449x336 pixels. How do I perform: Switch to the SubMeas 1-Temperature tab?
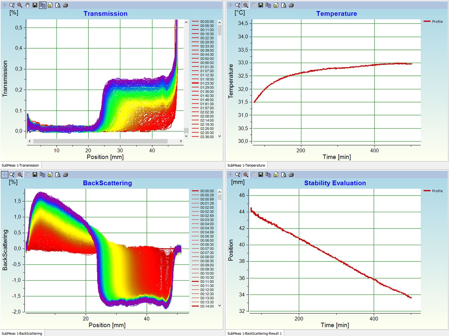246,165
